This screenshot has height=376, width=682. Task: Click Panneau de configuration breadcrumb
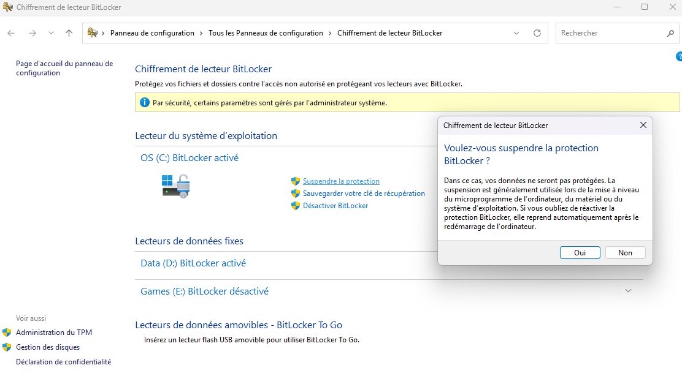tap(152, 33)
